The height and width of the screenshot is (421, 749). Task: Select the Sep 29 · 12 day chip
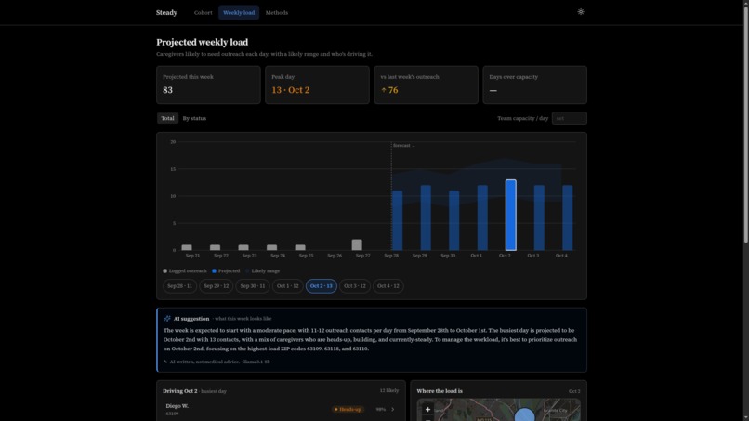coord(216,285)
